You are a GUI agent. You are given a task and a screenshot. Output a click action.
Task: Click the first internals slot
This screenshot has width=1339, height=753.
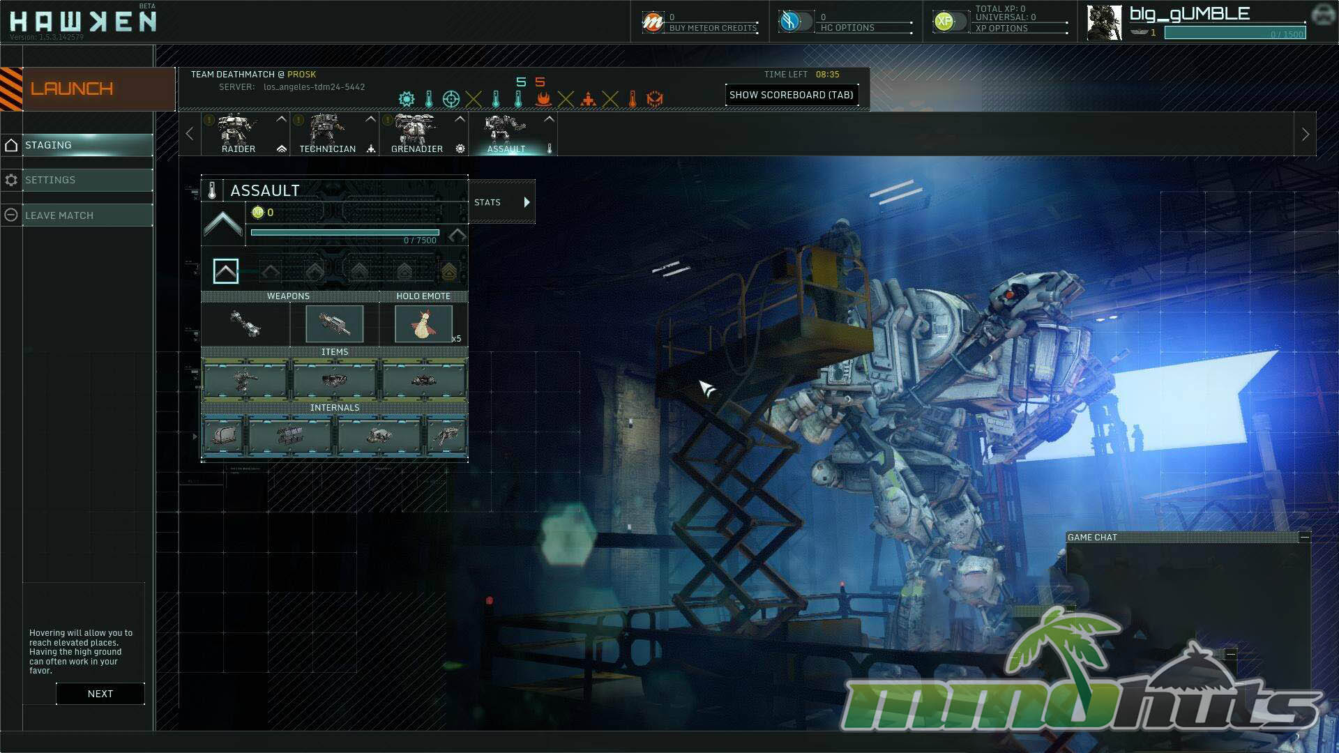[x=223, y=436]
